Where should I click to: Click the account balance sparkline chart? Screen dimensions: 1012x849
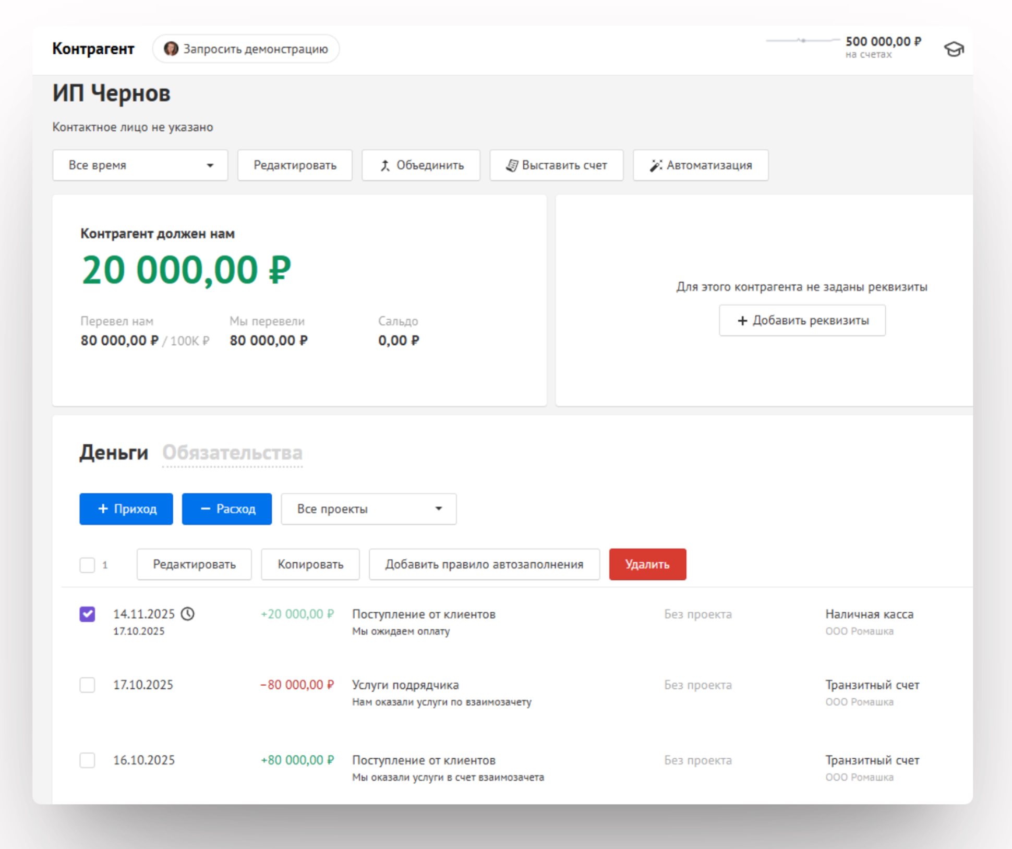point(802,40)
